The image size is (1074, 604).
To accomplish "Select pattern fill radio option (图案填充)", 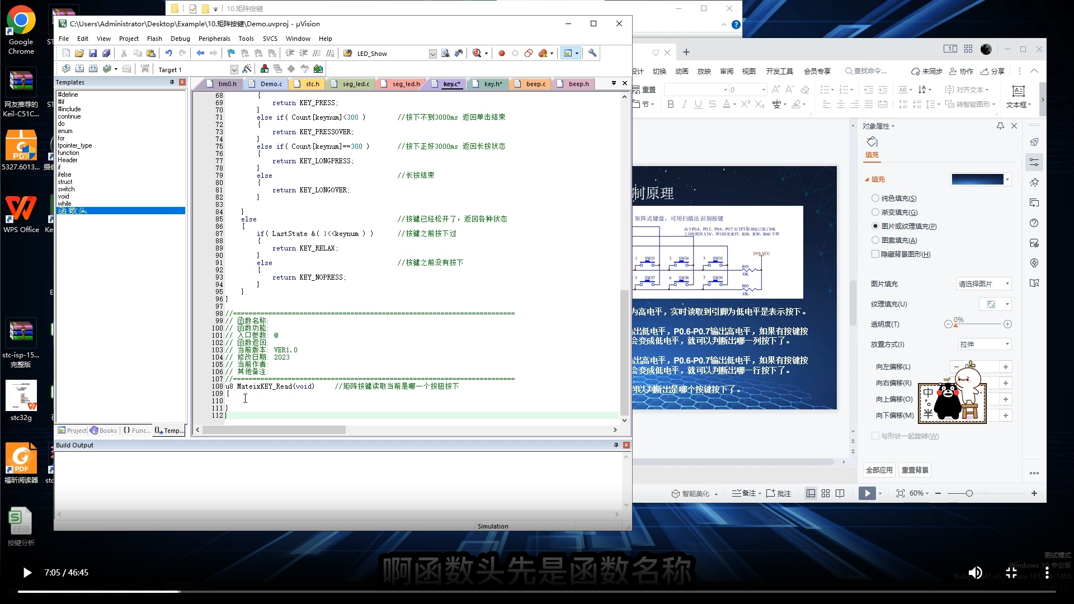I will click(875, 240).
